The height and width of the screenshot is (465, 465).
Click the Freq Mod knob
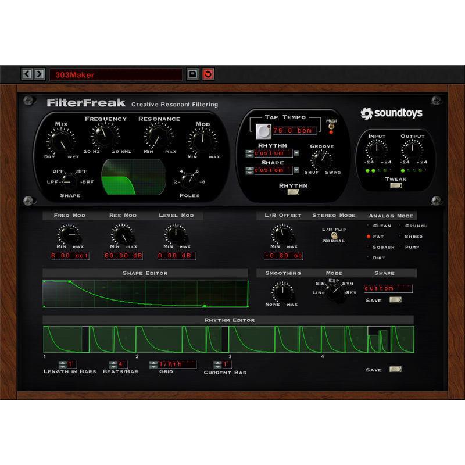69,235
